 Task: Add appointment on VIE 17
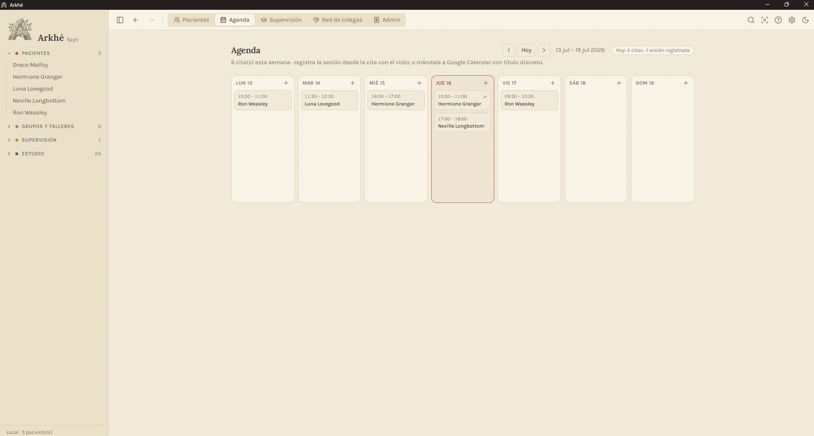pos(553,83)
